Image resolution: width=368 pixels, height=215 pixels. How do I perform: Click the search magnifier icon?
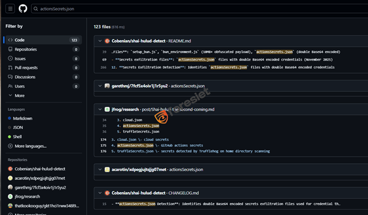[x=35, y=9]
